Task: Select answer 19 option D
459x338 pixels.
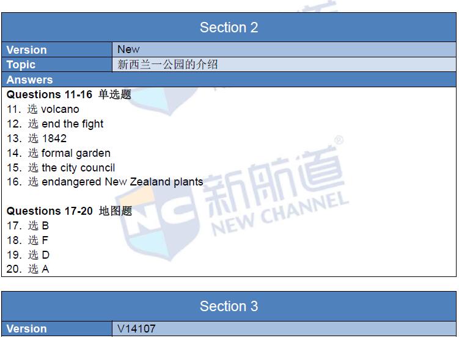Action: click(x=28, y=255)
